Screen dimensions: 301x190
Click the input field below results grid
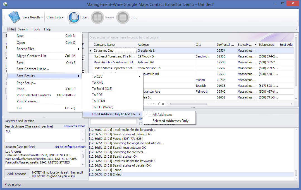113,122
